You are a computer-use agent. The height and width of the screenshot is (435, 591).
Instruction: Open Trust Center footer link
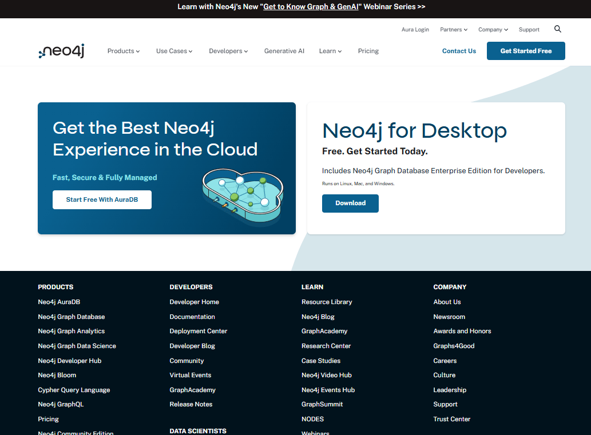point(451,419)
